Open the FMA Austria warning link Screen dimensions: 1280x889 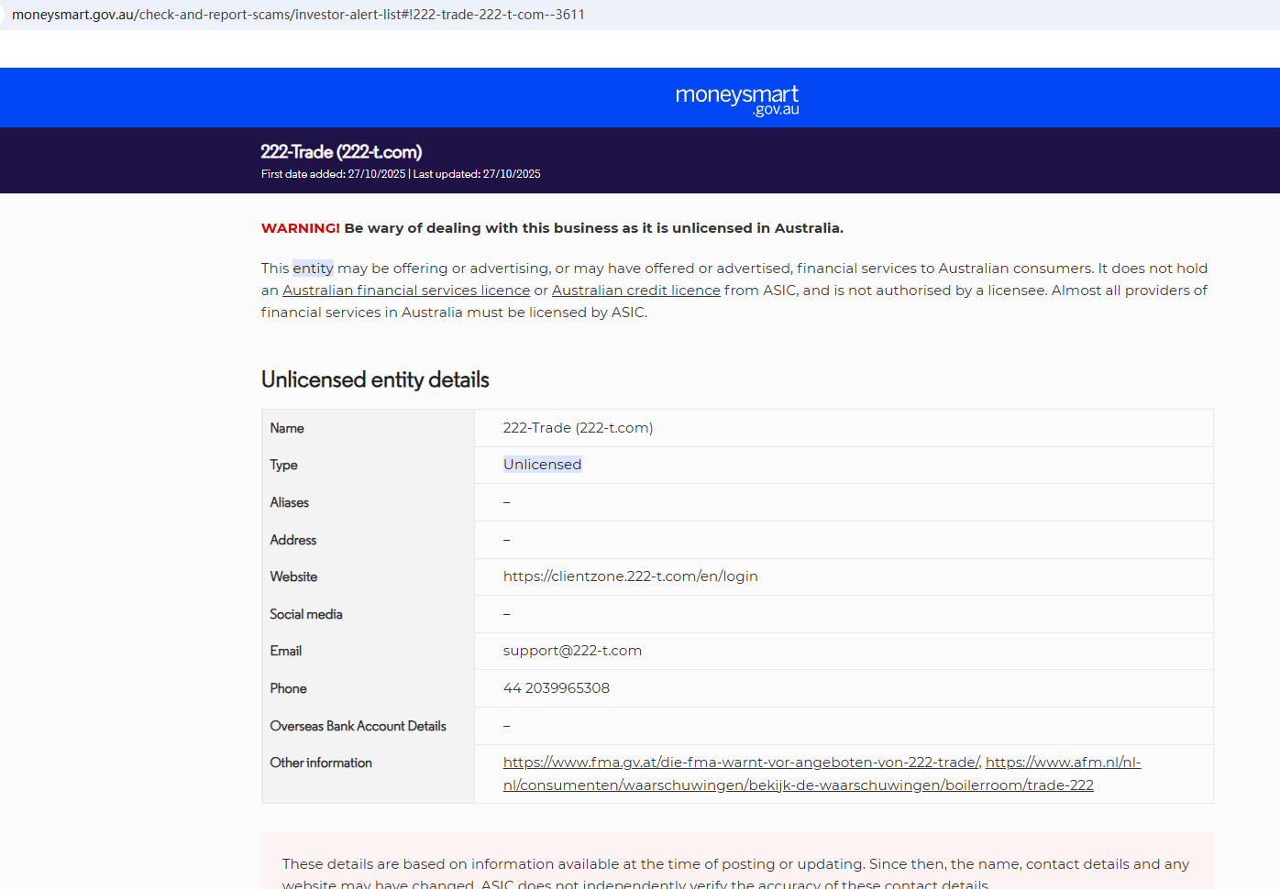point(742,763)
